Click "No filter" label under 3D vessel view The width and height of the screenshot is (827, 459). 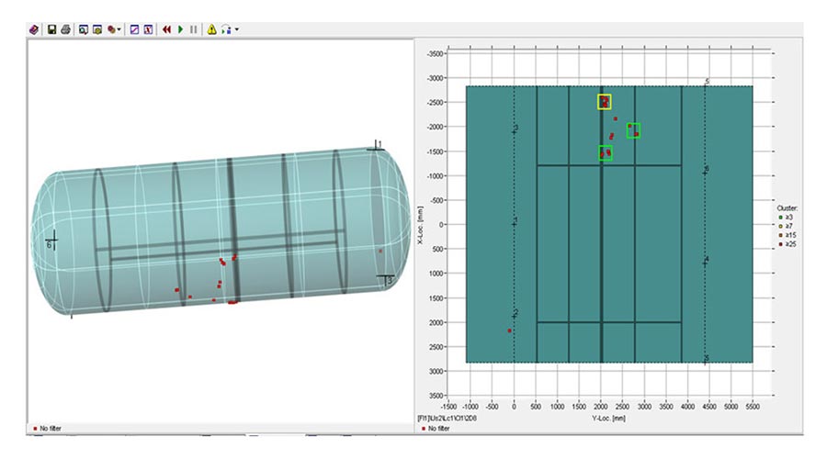pyautogui.click(x=51, y=428)
